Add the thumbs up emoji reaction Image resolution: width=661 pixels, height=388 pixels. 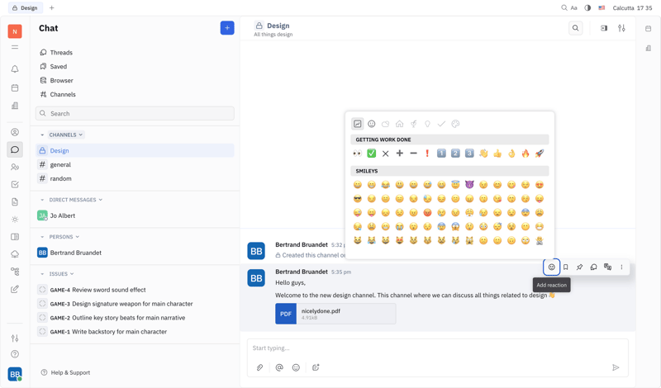(497, 154)
